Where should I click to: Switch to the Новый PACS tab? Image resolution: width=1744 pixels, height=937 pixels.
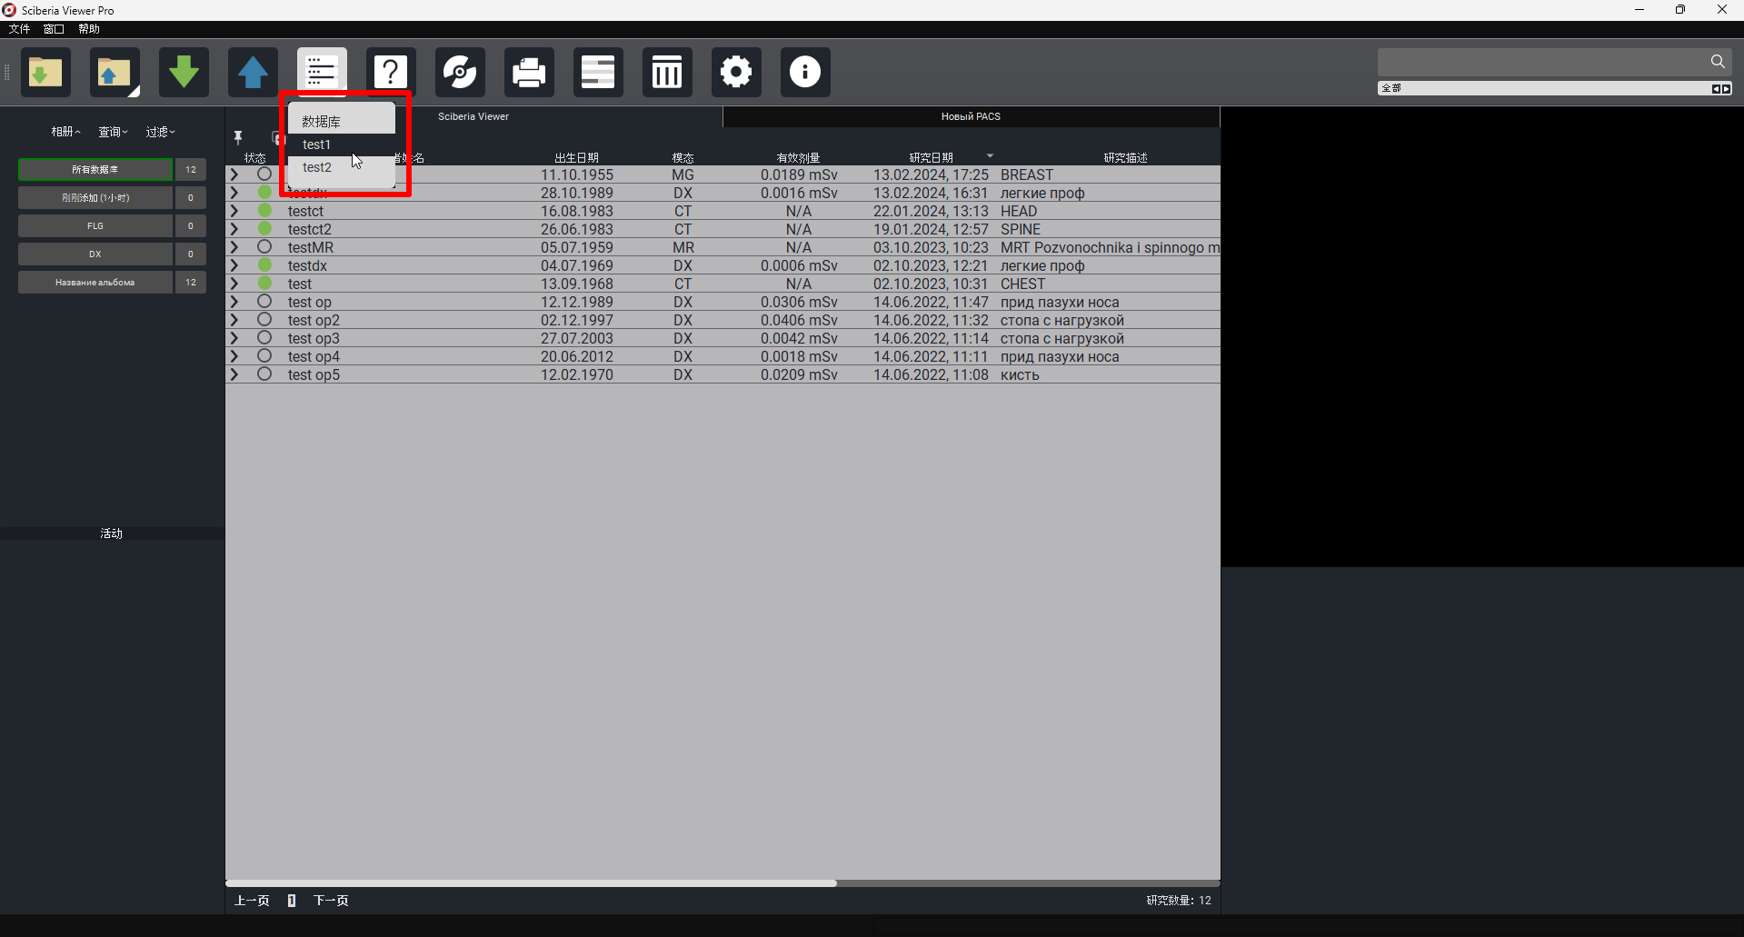(x=971, y=116)
